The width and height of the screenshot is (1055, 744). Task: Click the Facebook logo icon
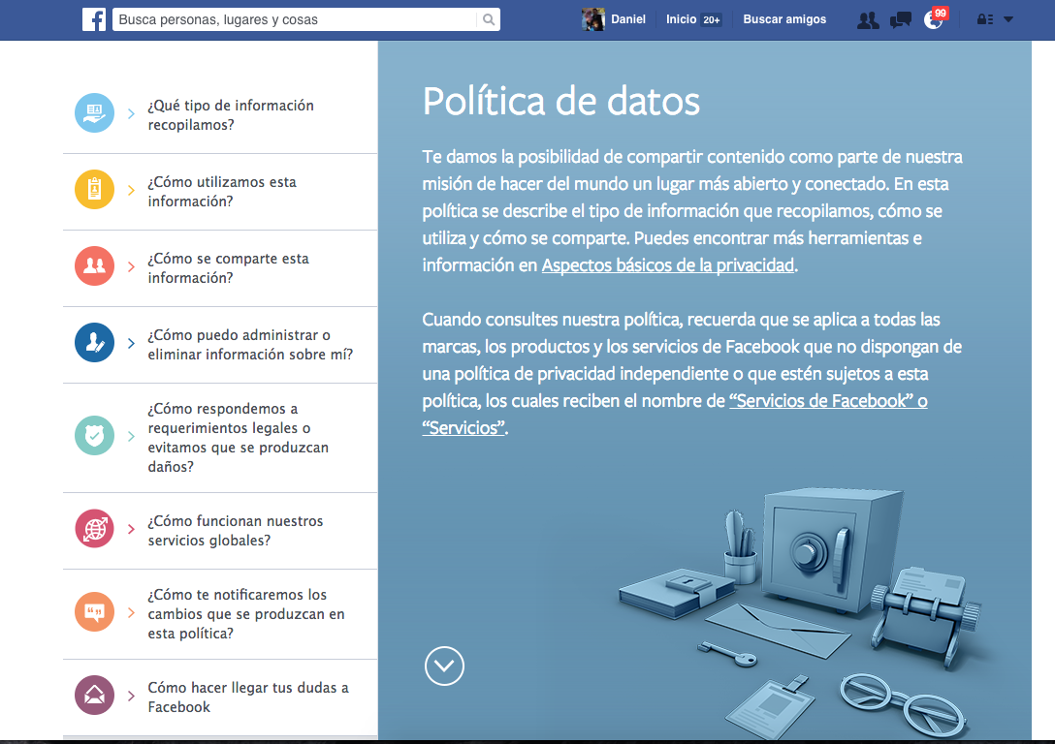point(94,19)
